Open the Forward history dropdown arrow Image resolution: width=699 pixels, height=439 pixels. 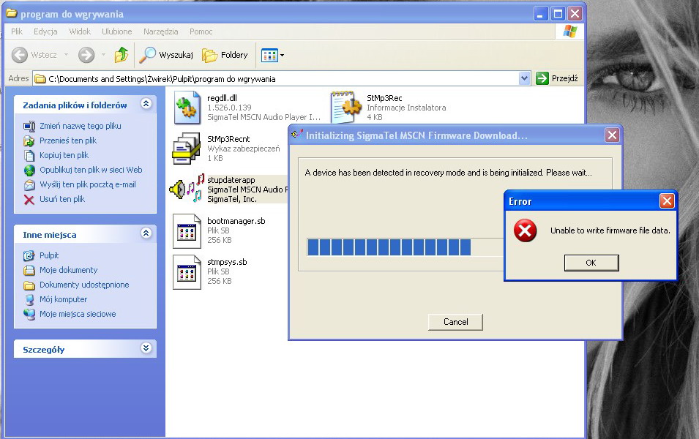pos(103,55)
